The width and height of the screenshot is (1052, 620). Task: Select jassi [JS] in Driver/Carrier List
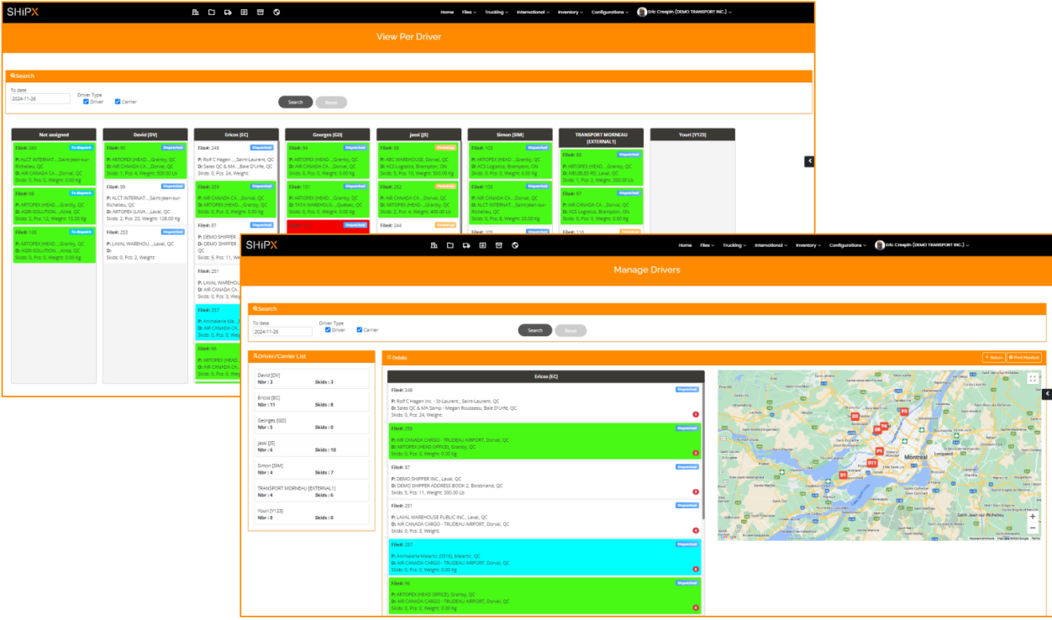(313, 446)
